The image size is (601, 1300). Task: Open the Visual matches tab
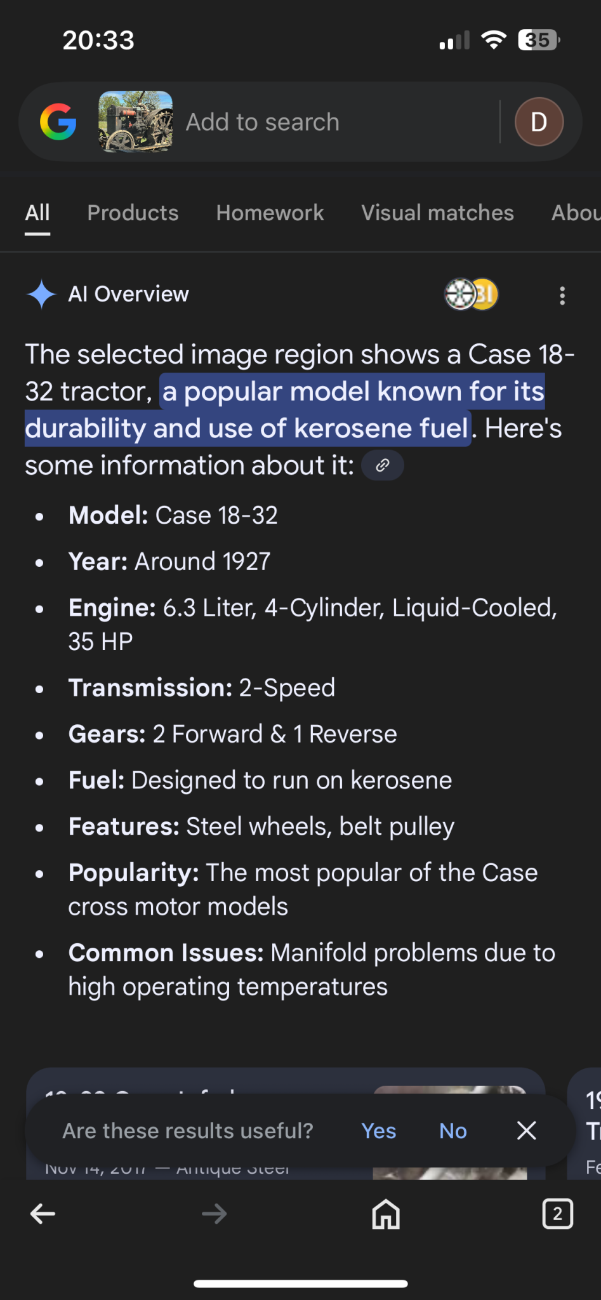437,213
